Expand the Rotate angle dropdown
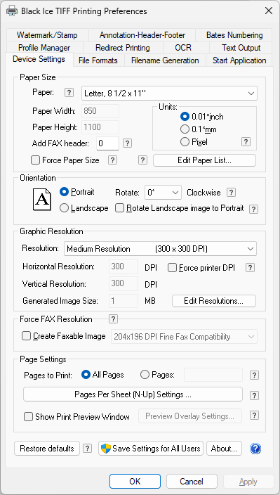Image resolution: width=280 pixels, height=495 pixels. [x=163, y=192]
